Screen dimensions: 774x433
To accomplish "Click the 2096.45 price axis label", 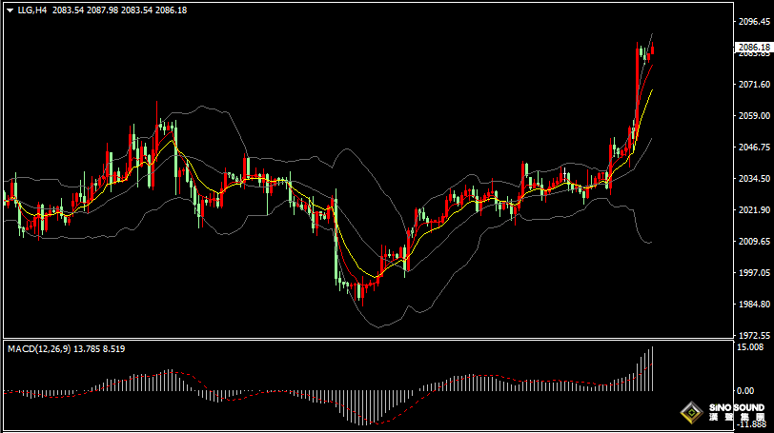I will (753, 21).
